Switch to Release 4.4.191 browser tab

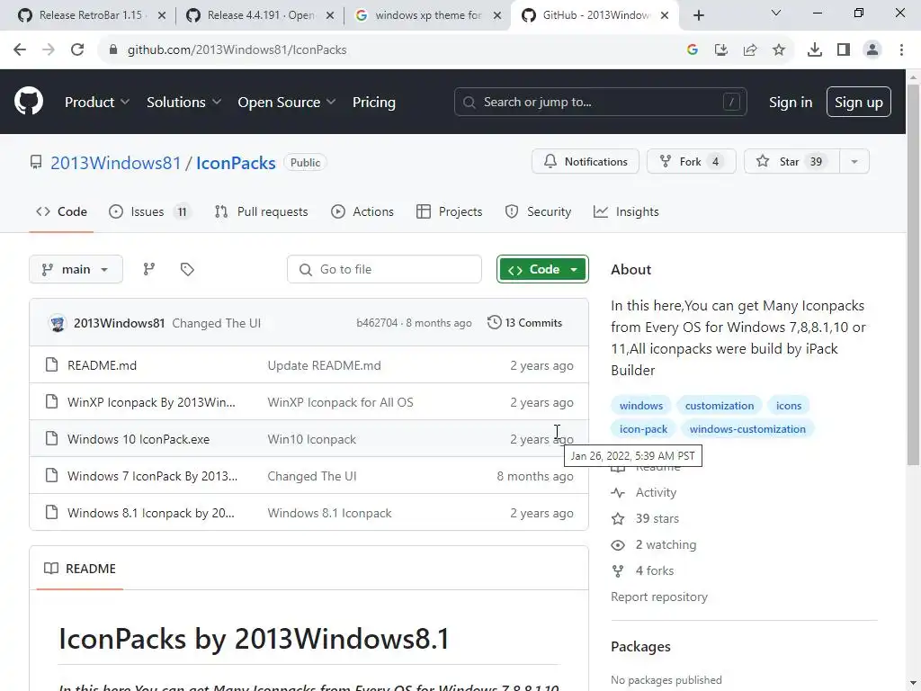click(260, 15)
